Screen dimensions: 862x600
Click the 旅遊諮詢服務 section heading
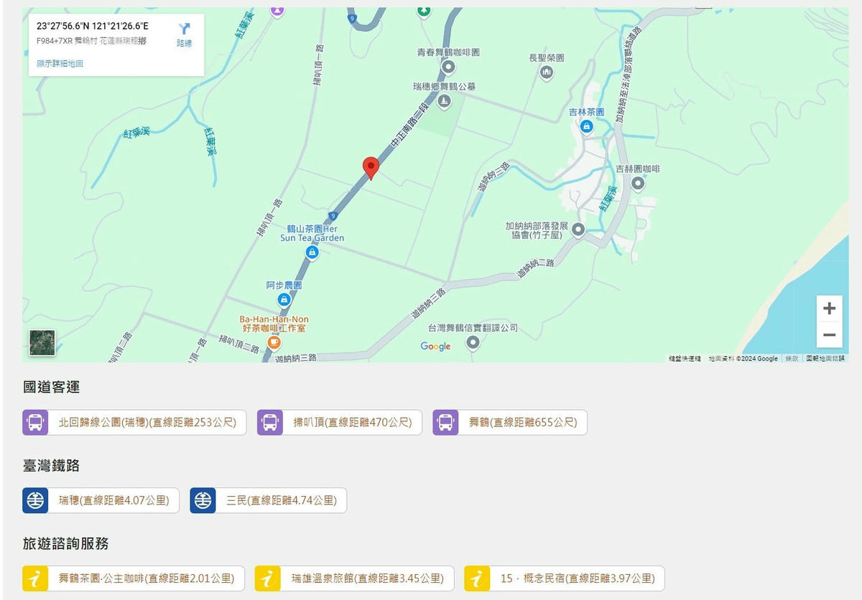(x=65, y=543)
